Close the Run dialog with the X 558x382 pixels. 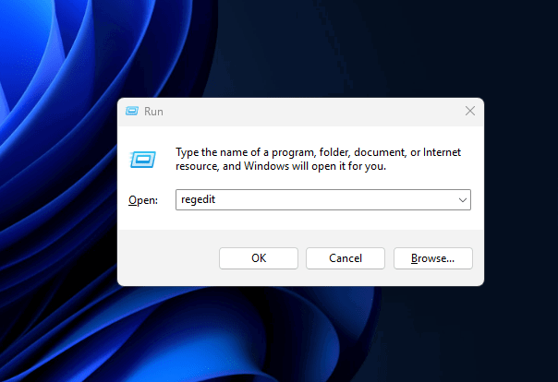click(x=469, y=111)
